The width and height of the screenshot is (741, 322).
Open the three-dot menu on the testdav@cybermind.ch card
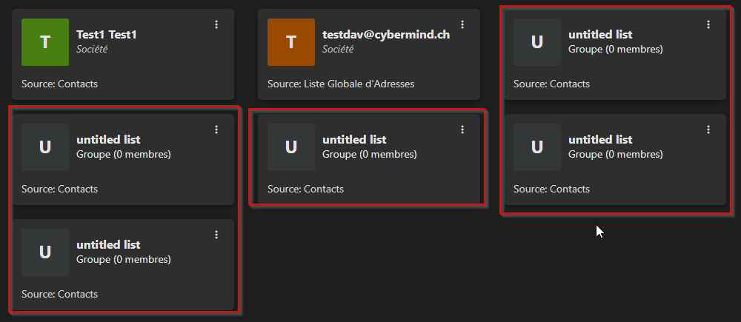(462, 24)
